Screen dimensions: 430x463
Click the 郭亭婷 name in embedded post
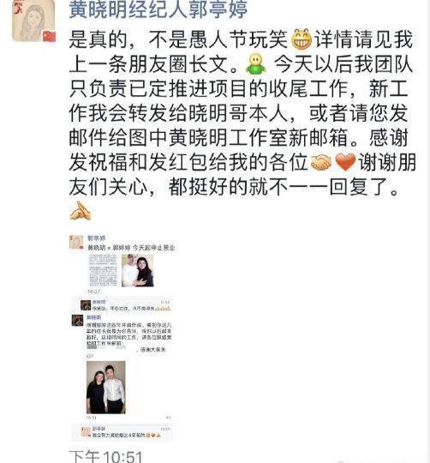tap(97, 238)
